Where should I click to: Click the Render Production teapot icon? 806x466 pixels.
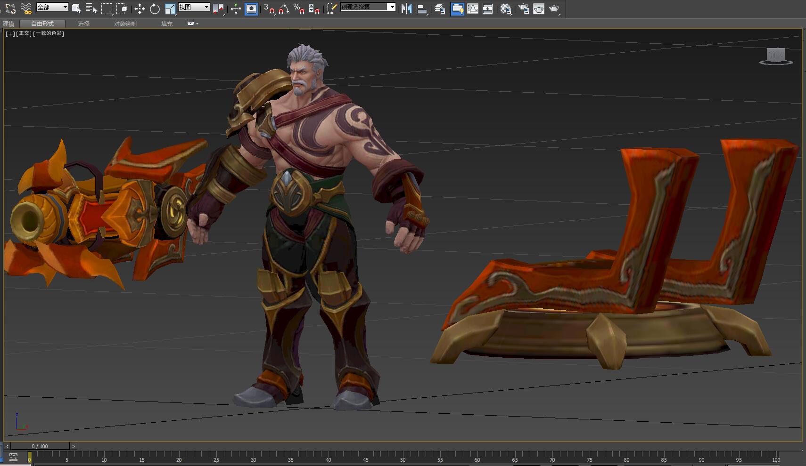point(554,8)
